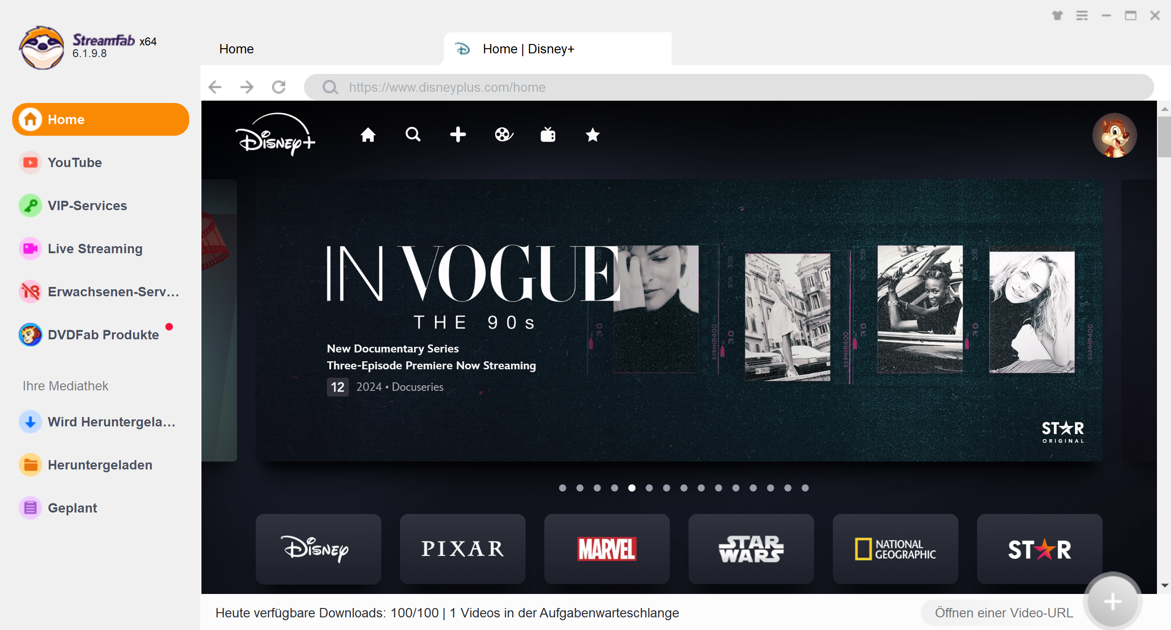
Task: Click the YouTube play icon
Action: 30,162
